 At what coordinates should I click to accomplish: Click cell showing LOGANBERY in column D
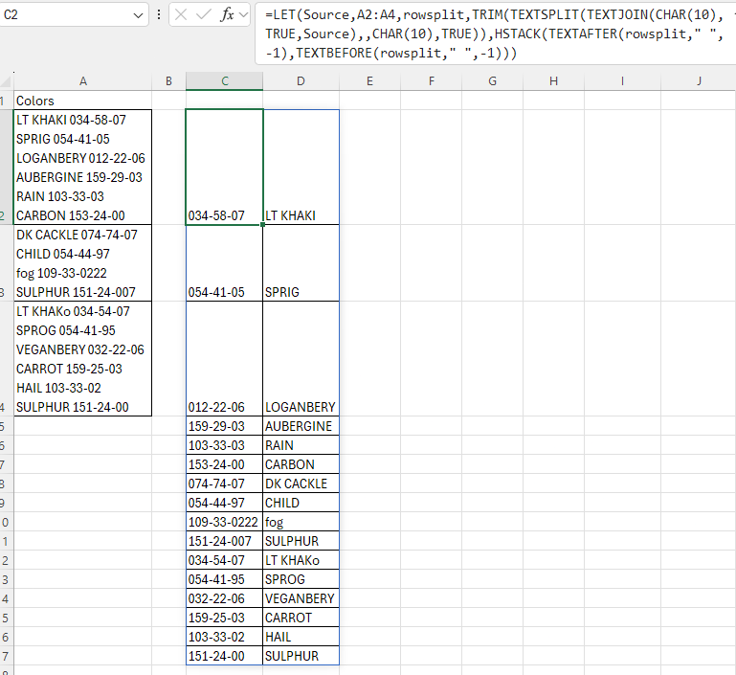coord(301,359)
